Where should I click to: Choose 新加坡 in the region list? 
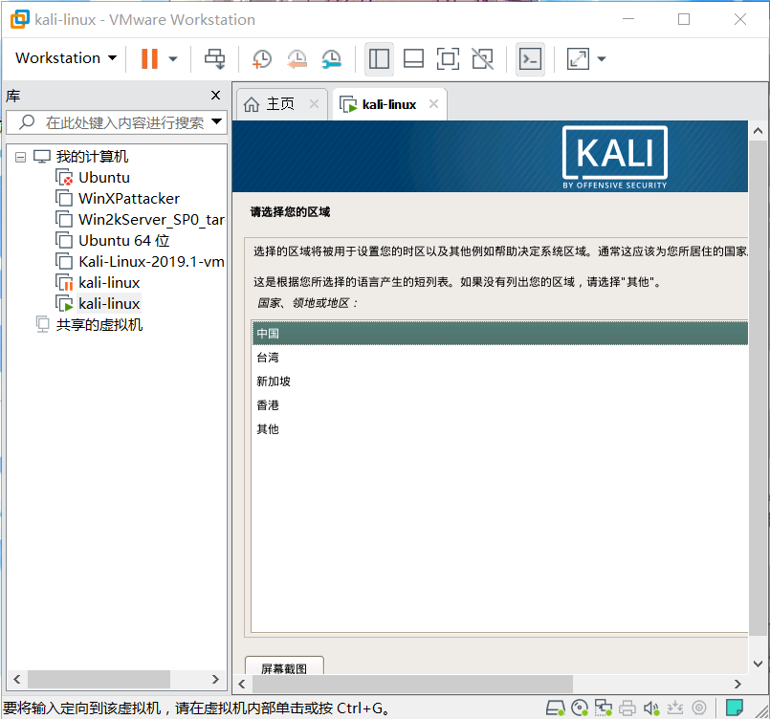(x=500, y=381)
